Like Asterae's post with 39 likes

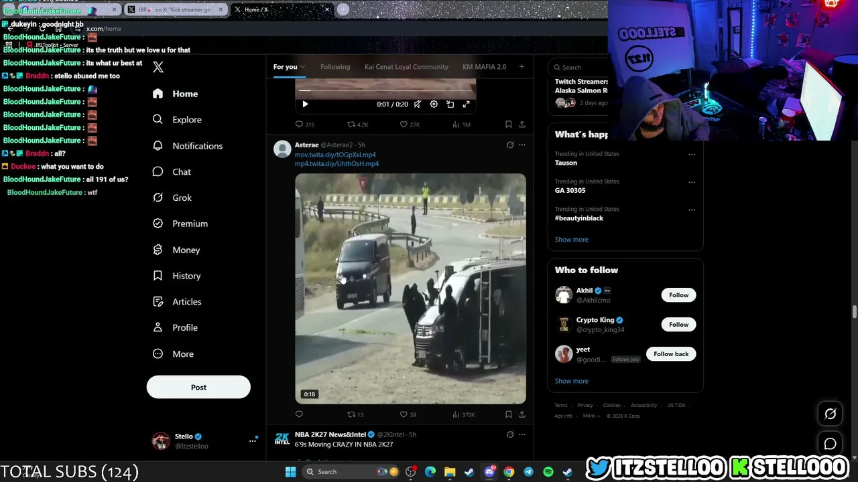pyautogui.click(x=408, y=414)
